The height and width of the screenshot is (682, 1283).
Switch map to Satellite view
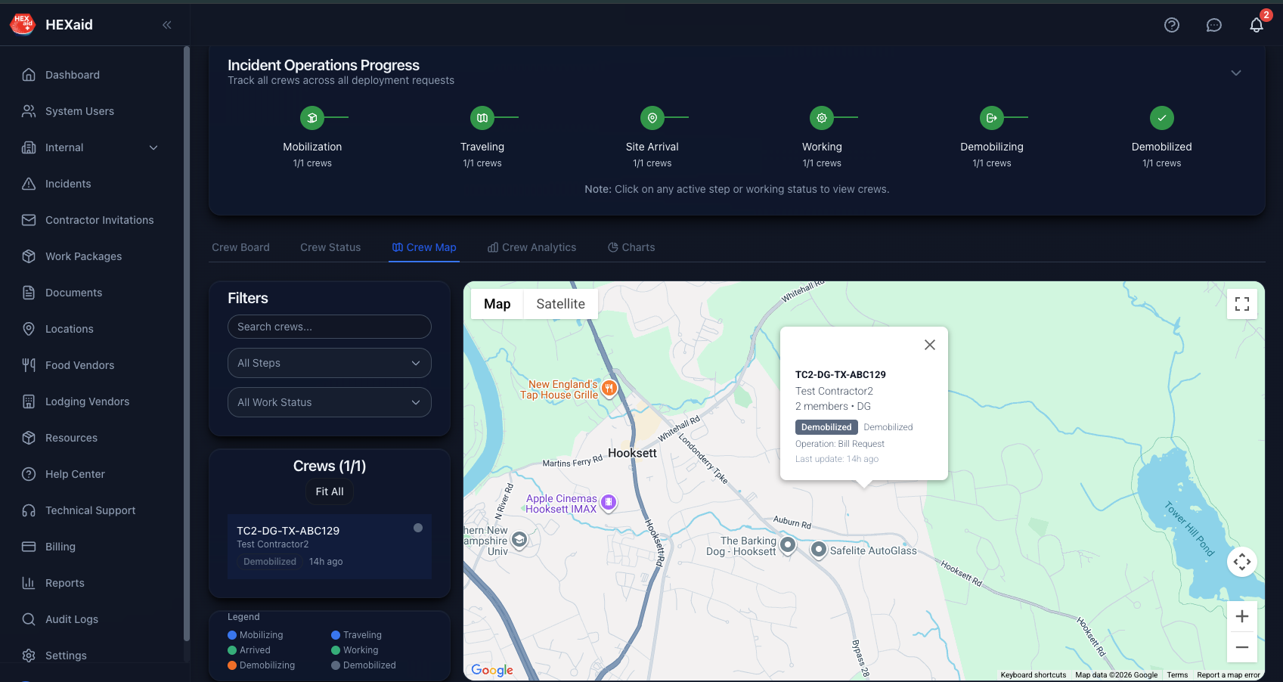click(x=560, y=304)
